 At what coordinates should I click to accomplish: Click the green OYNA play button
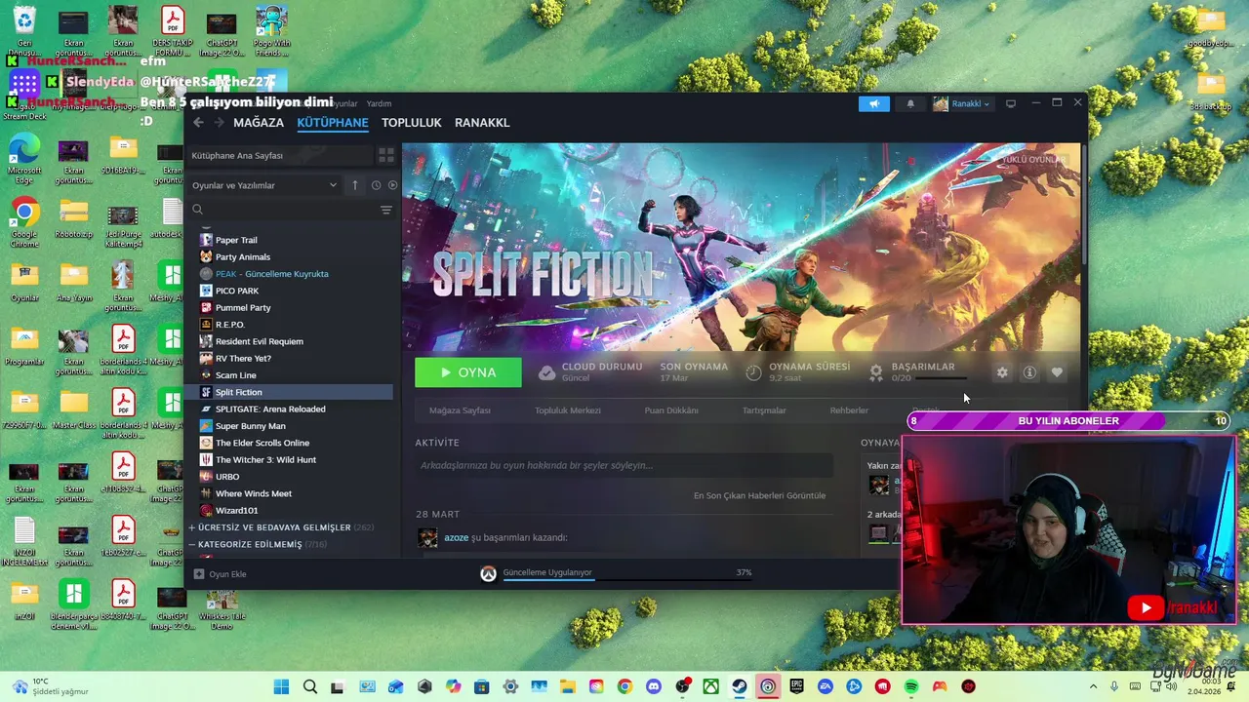tap(468, 372)
